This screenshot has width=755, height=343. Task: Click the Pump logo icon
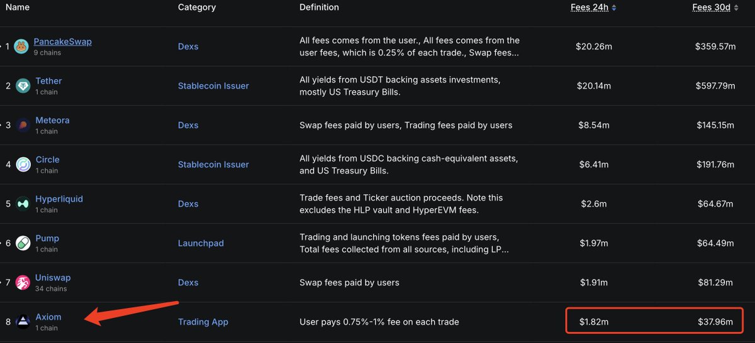(x=23, y=243)
